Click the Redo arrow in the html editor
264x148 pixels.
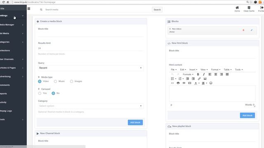tap(178, 74)
